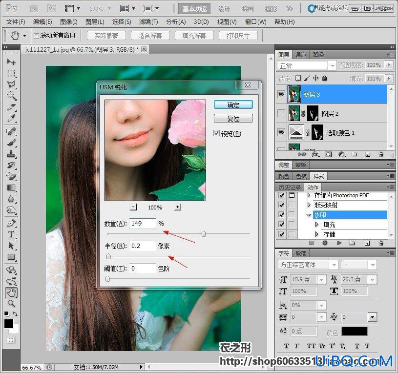Select the Move tool
398x373 pixels.
(11, 62)
